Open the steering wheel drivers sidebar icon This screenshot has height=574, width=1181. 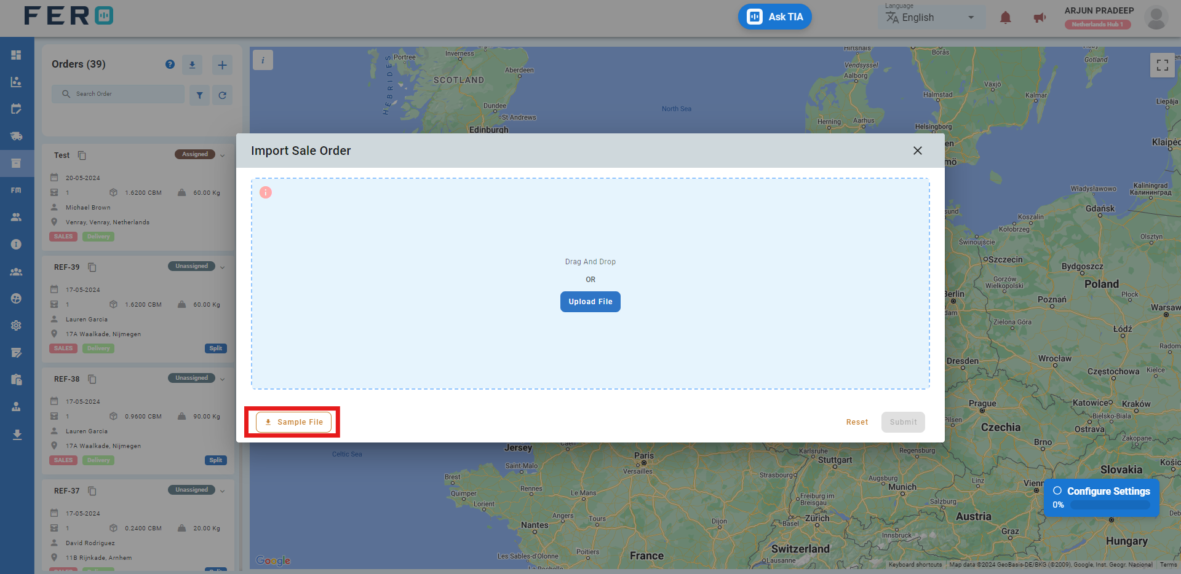pos(17,298)
